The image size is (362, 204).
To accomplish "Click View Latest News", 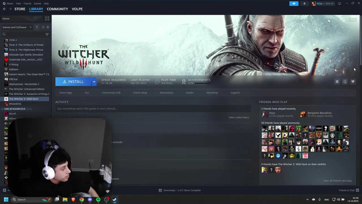I will 239,117.
